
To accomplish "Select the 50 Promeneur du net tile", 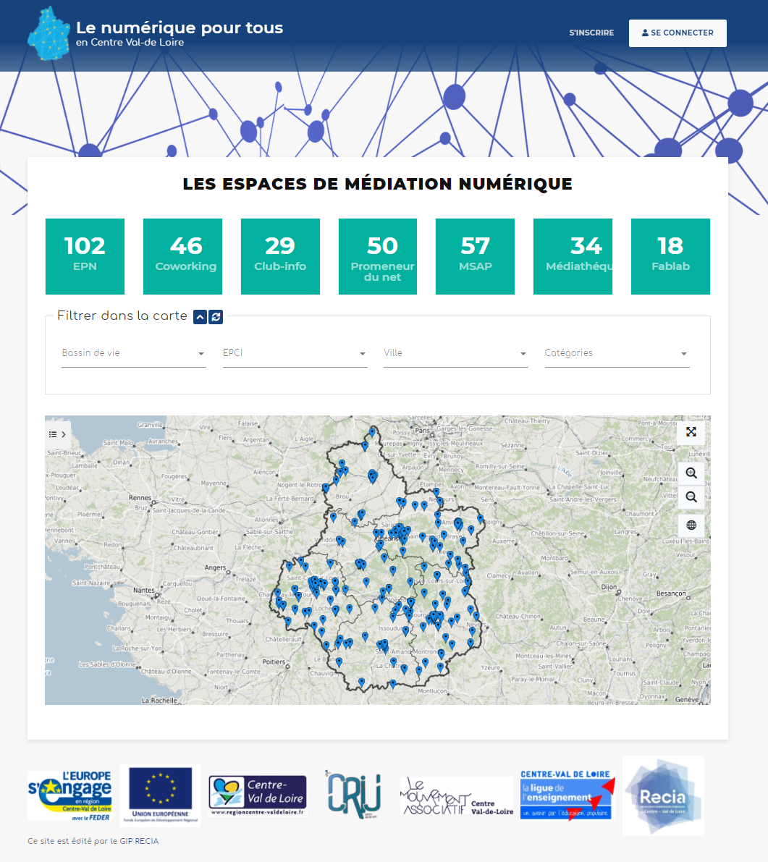I will click(x=378, y=256).
